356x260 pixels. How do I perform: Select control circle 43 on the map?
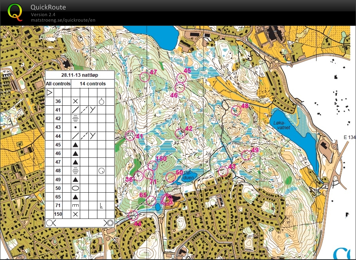point(223,172)
